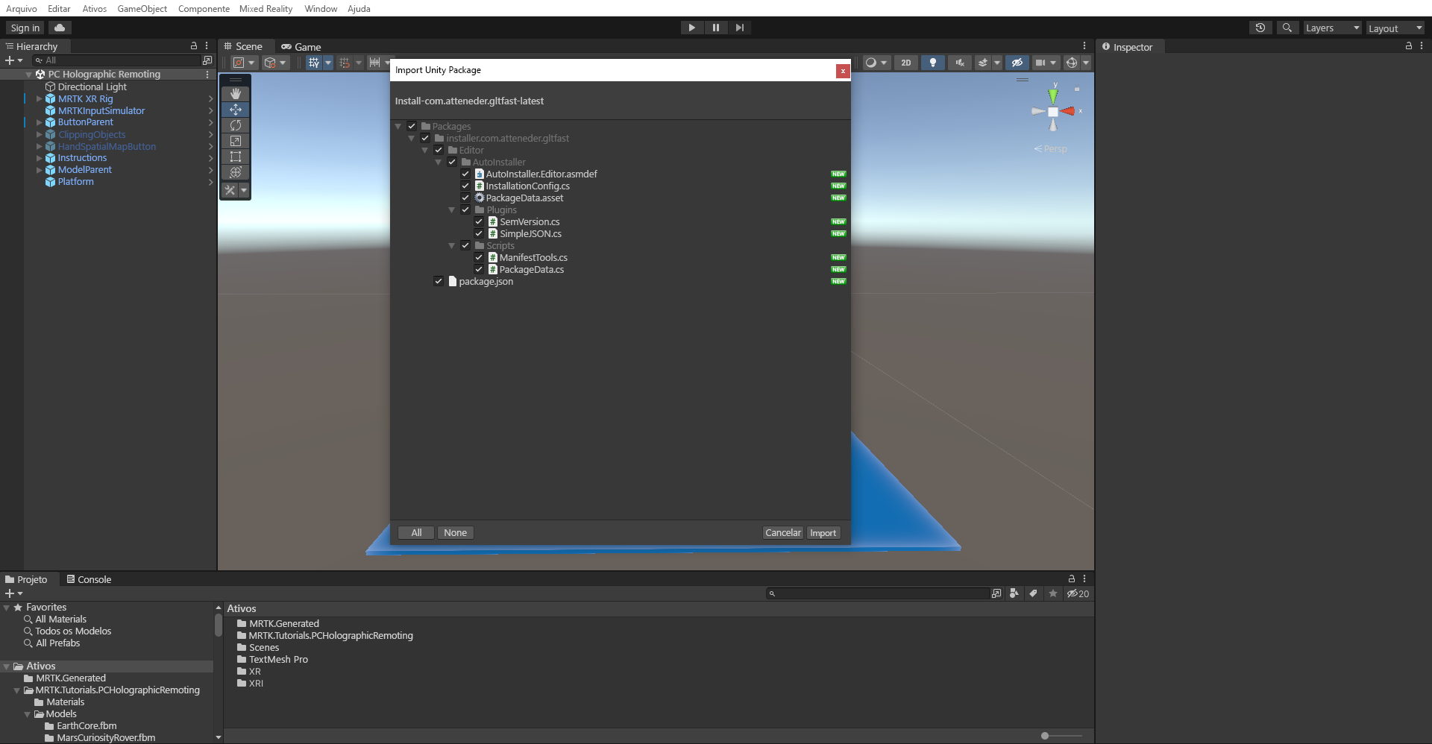1432x744 pixels.
Task: Click the Undo History icon in top bar
Action: (1260, 28)
